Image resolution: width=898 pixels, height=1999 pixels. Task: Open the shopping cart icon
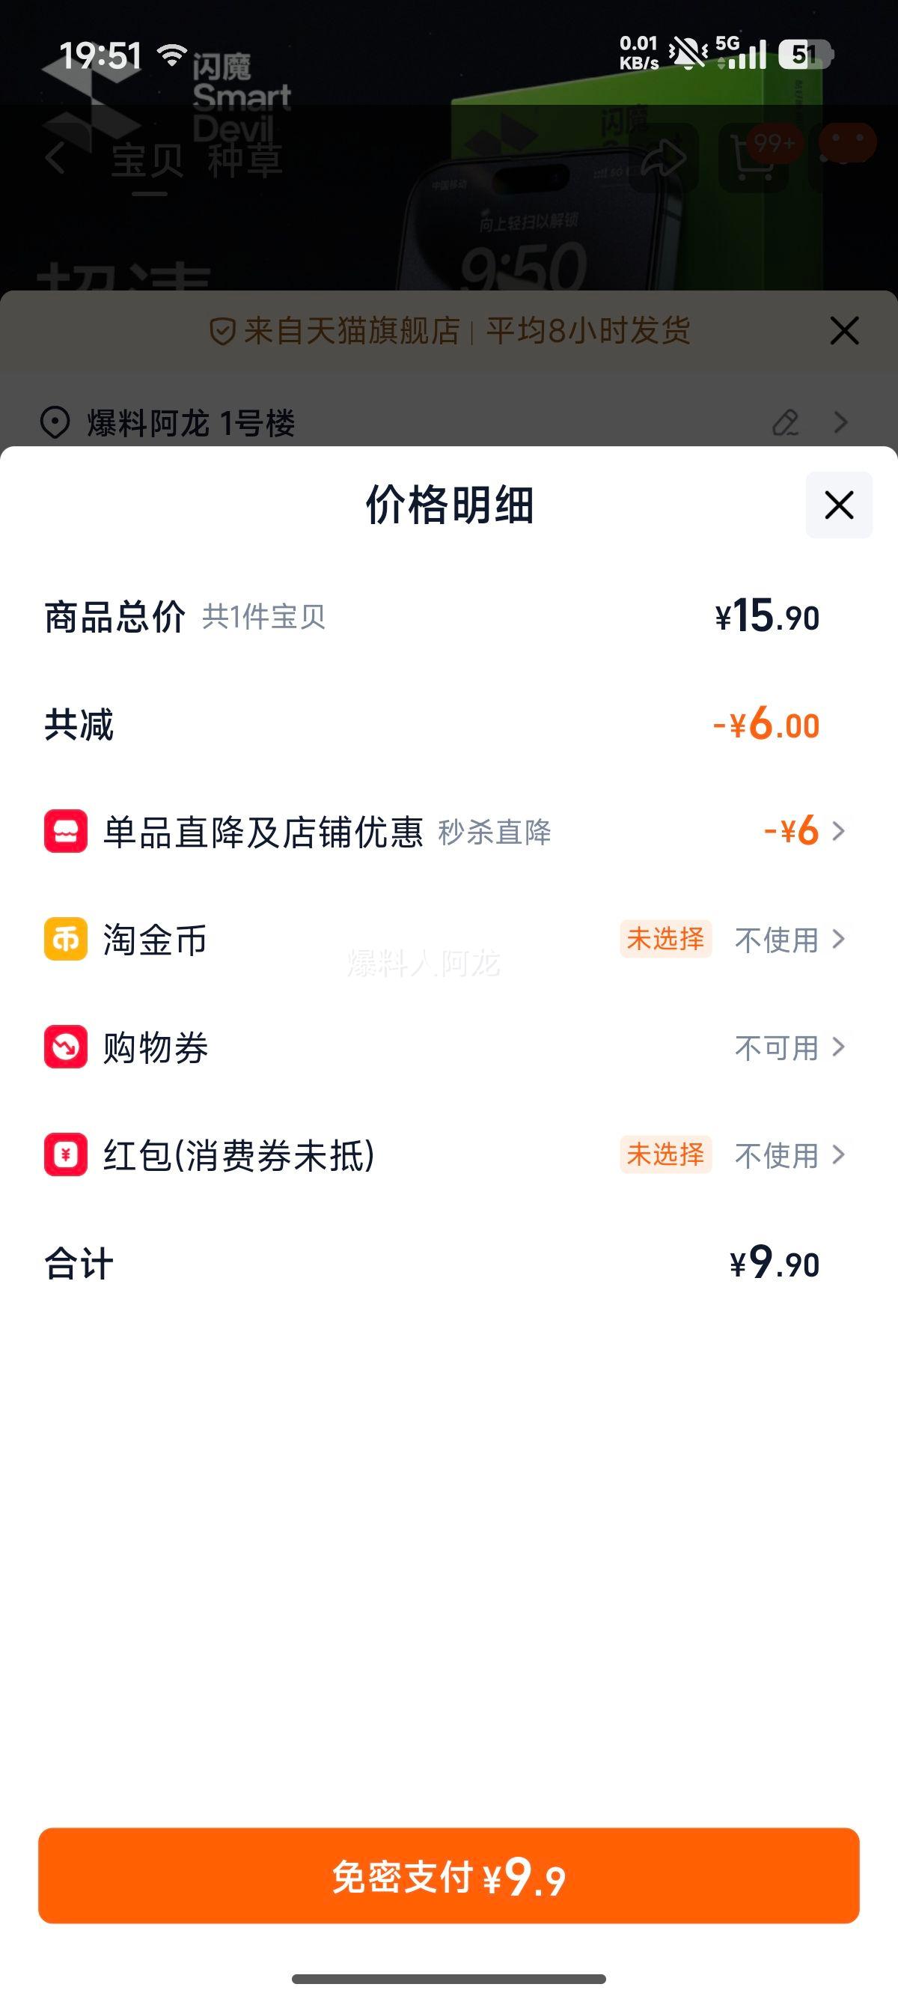tap(753, 159)
